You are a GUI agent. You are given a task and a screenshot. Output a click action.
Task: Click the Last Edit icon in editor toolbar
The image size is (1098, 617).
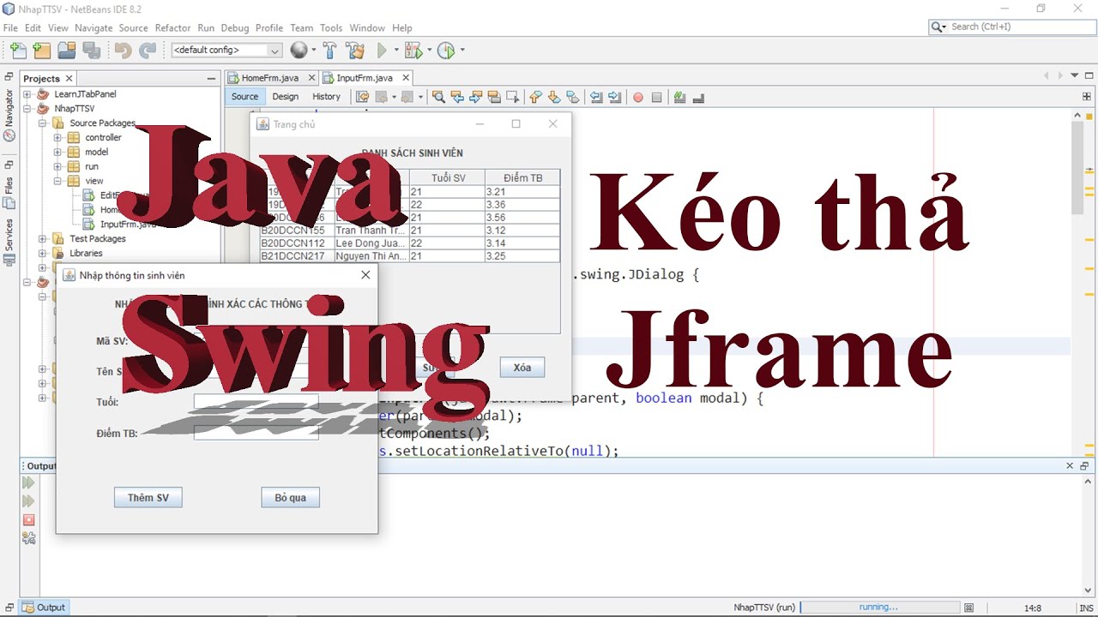pyautogui.click(x=363, y=97)
